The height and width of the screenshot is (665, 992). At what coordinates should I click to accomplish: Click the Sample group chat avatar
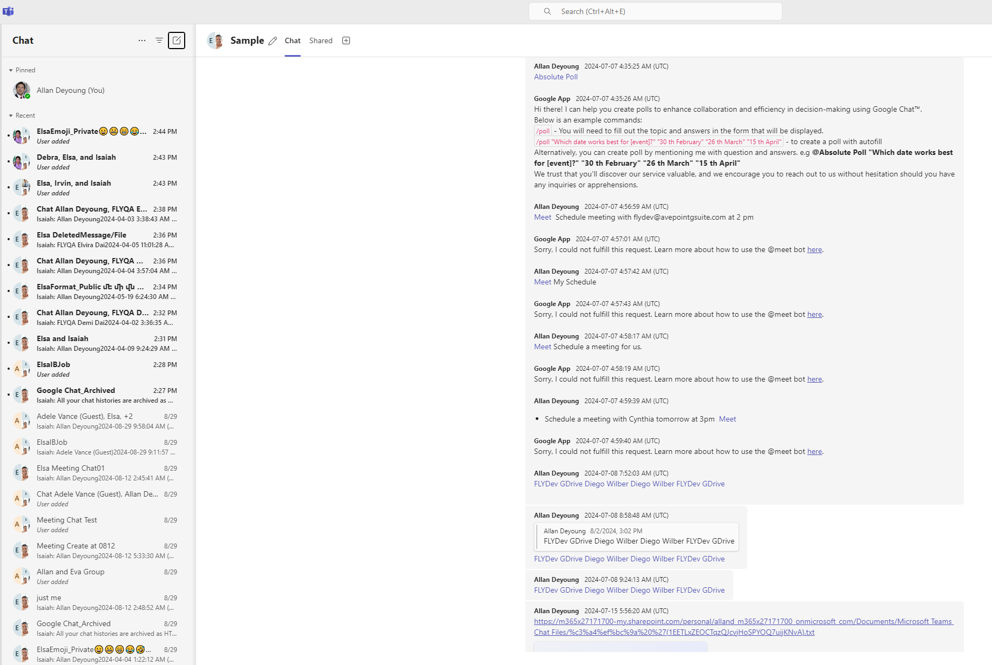(215, 40)
